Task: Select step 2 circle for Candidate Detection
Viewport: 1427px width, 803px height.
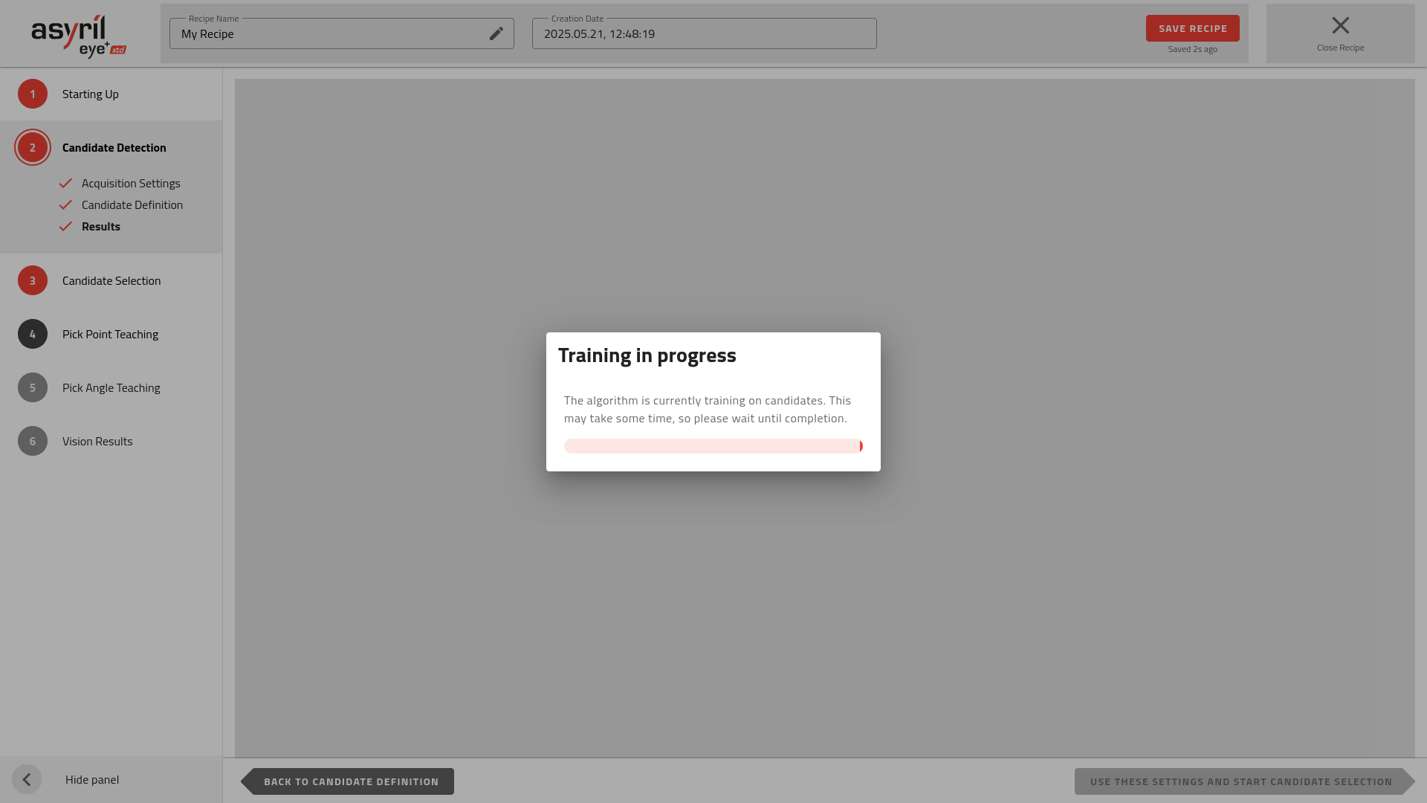Action: pyautogui.click(x=33, y=147)
